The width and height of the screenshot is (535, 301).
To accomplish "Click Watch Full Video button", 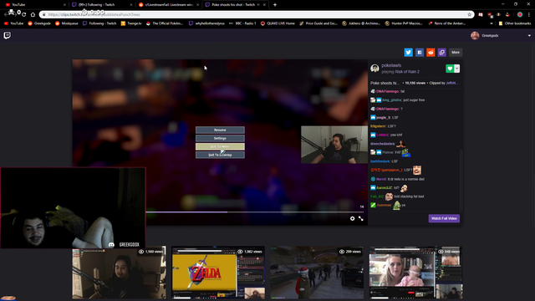I will (x=444, y=218).
